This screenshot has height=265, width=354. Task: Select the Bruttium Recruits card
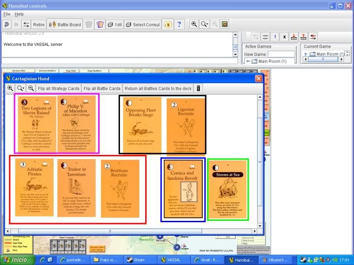120,189
